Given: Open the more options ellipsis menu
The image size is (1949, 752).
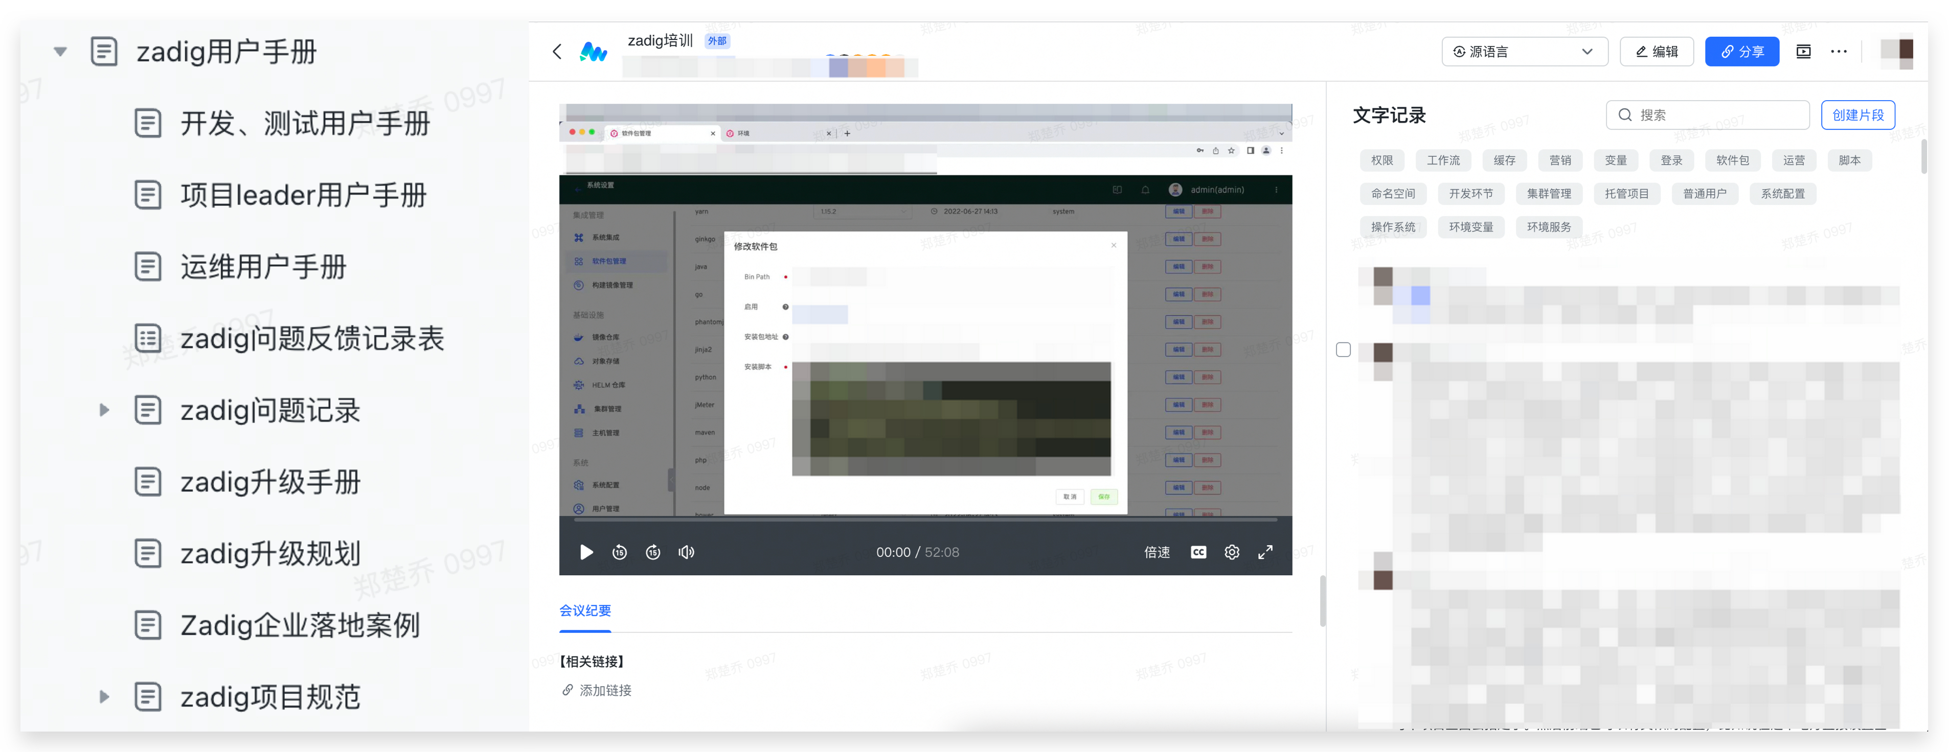Looking at the screenshot, I should point(1839,52).
